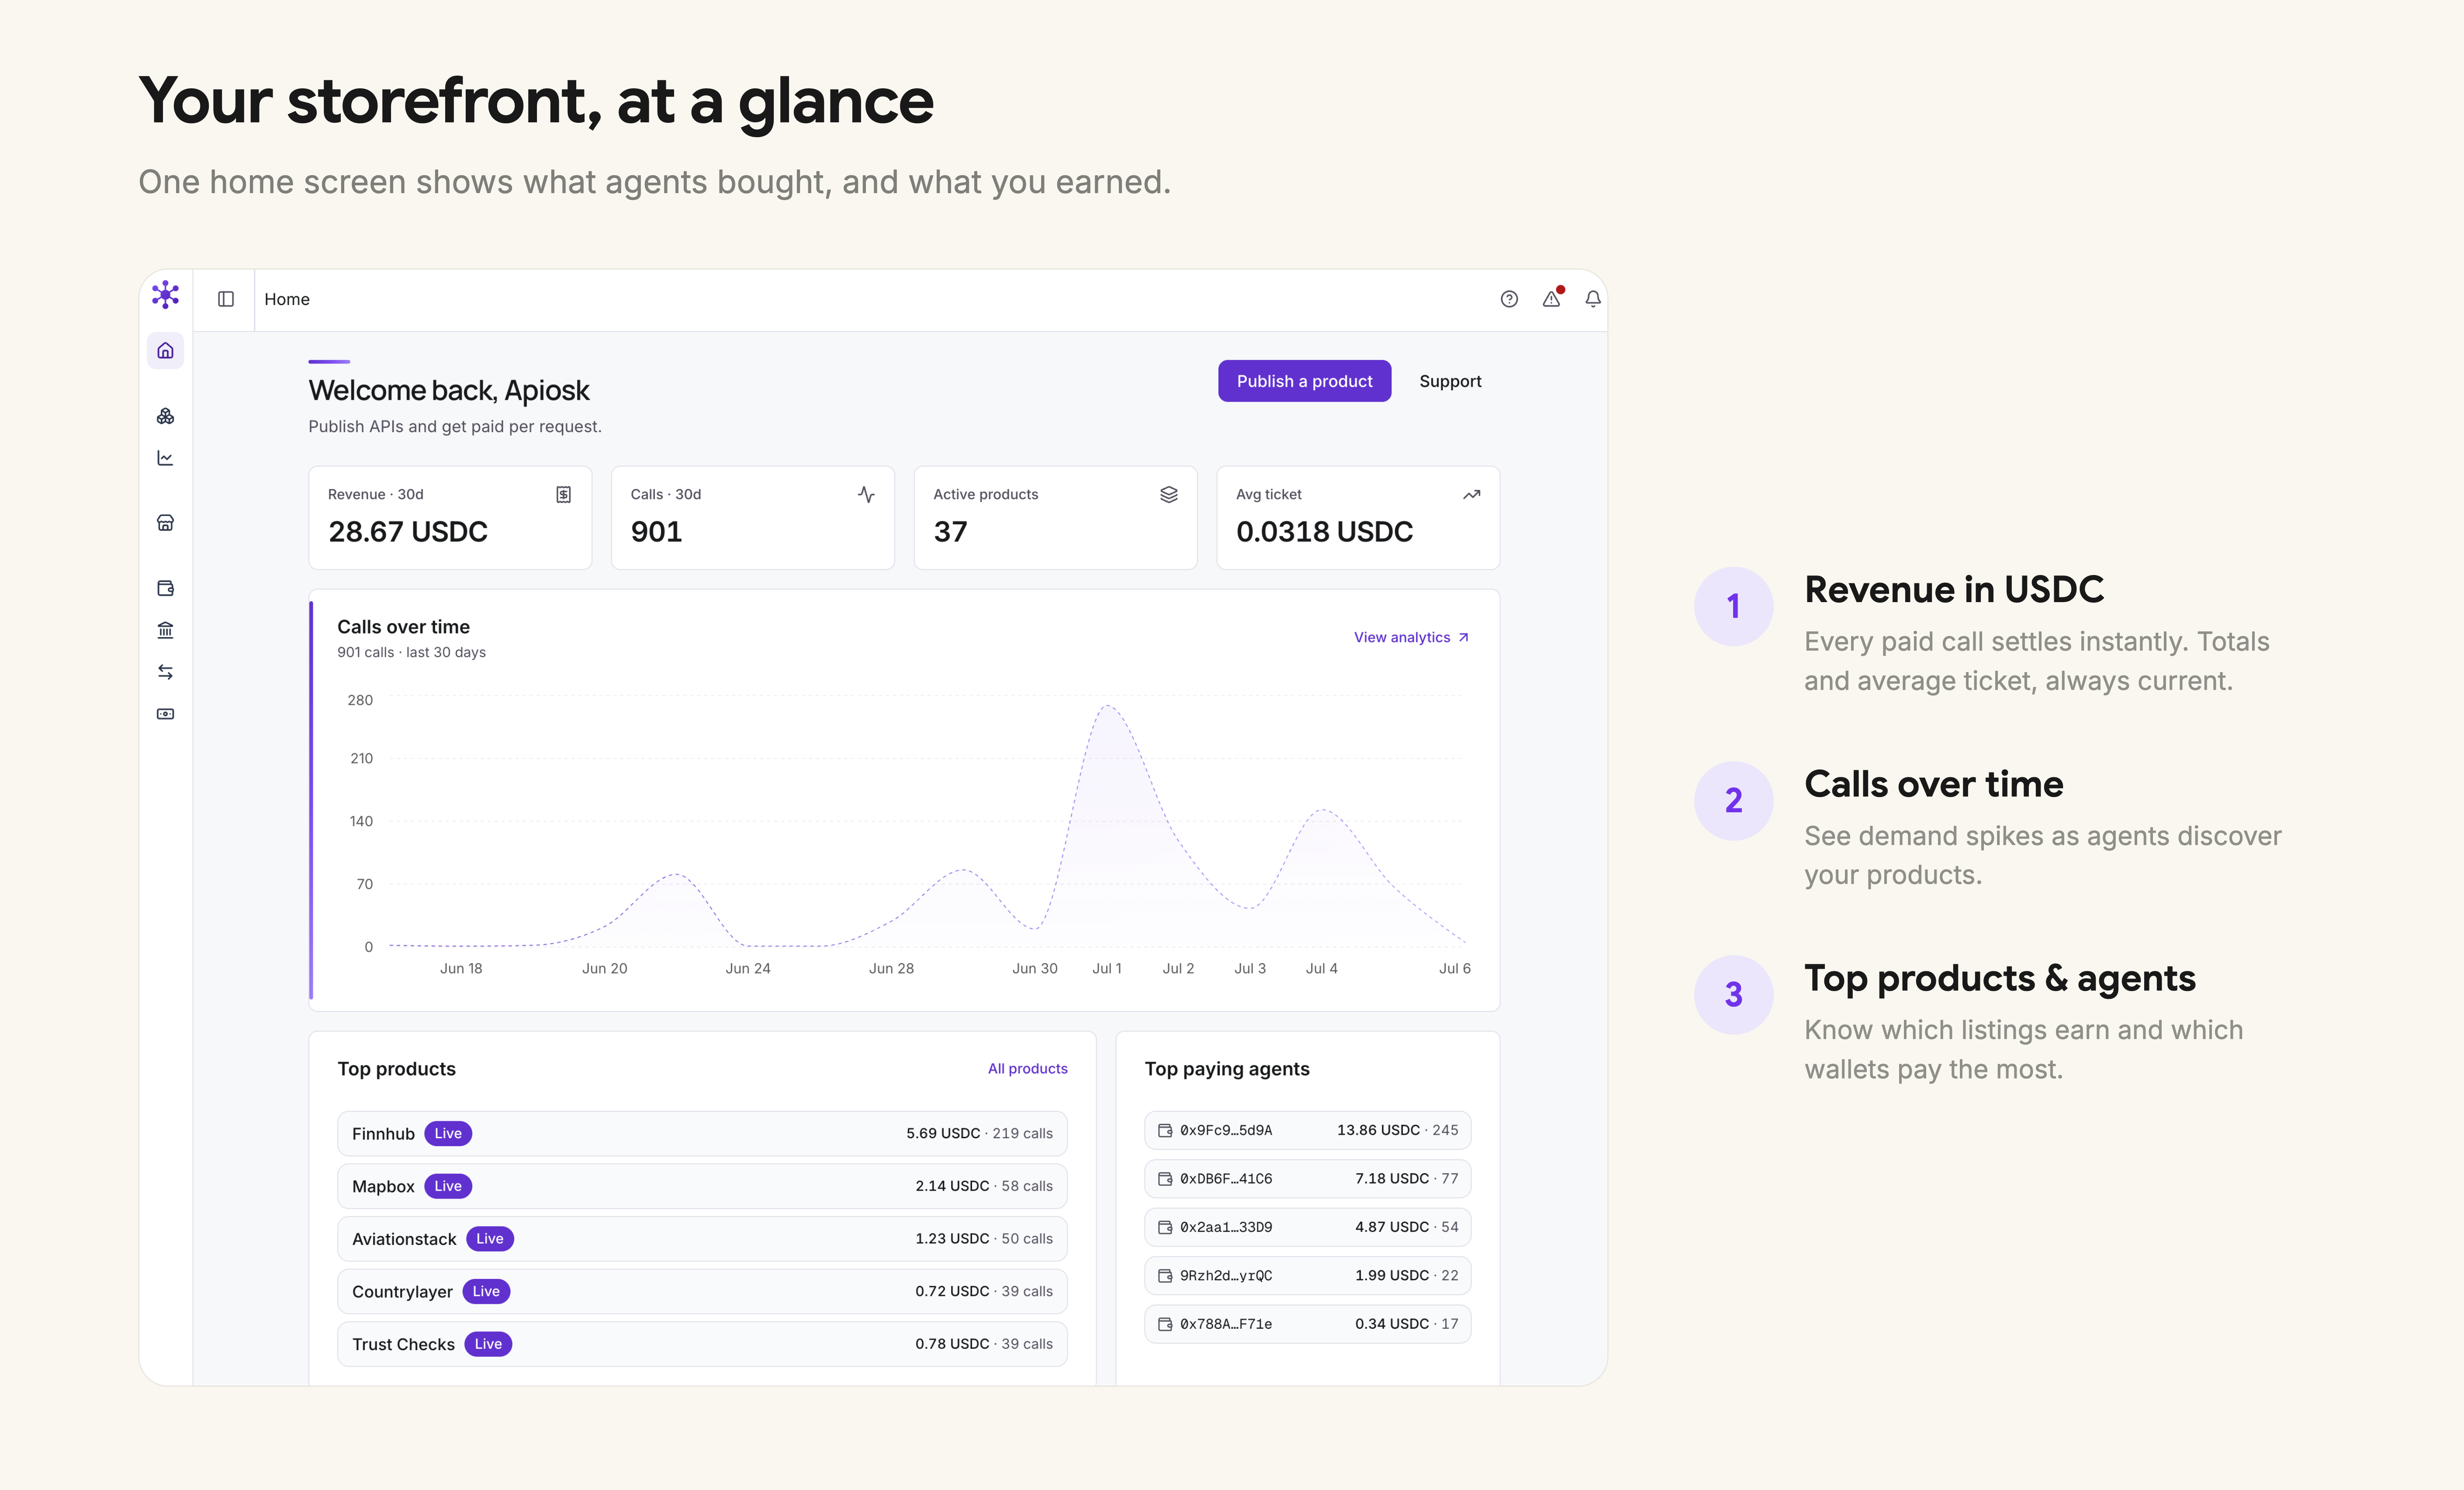Viewport: 2464px width, 1490px height.
Task: Open the storefront sidebar icon
Action: (x=165, y=523)
